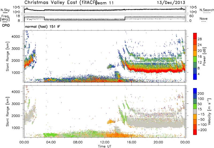Click the "N.Sky" legend label
Viewport: 214px width, 148px height.
tap(5, 10)
